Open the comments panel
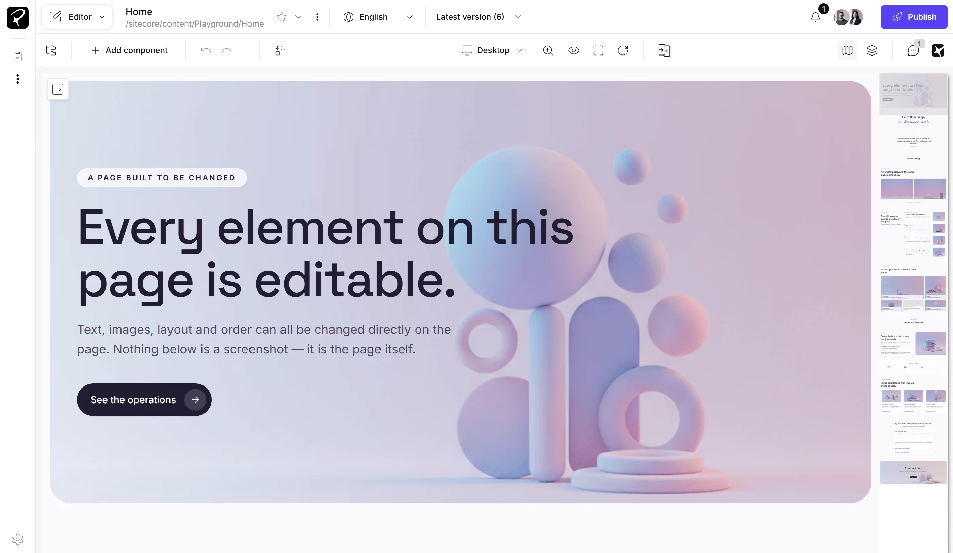This screenshot has height=553, width=953. tap(913, 50)
